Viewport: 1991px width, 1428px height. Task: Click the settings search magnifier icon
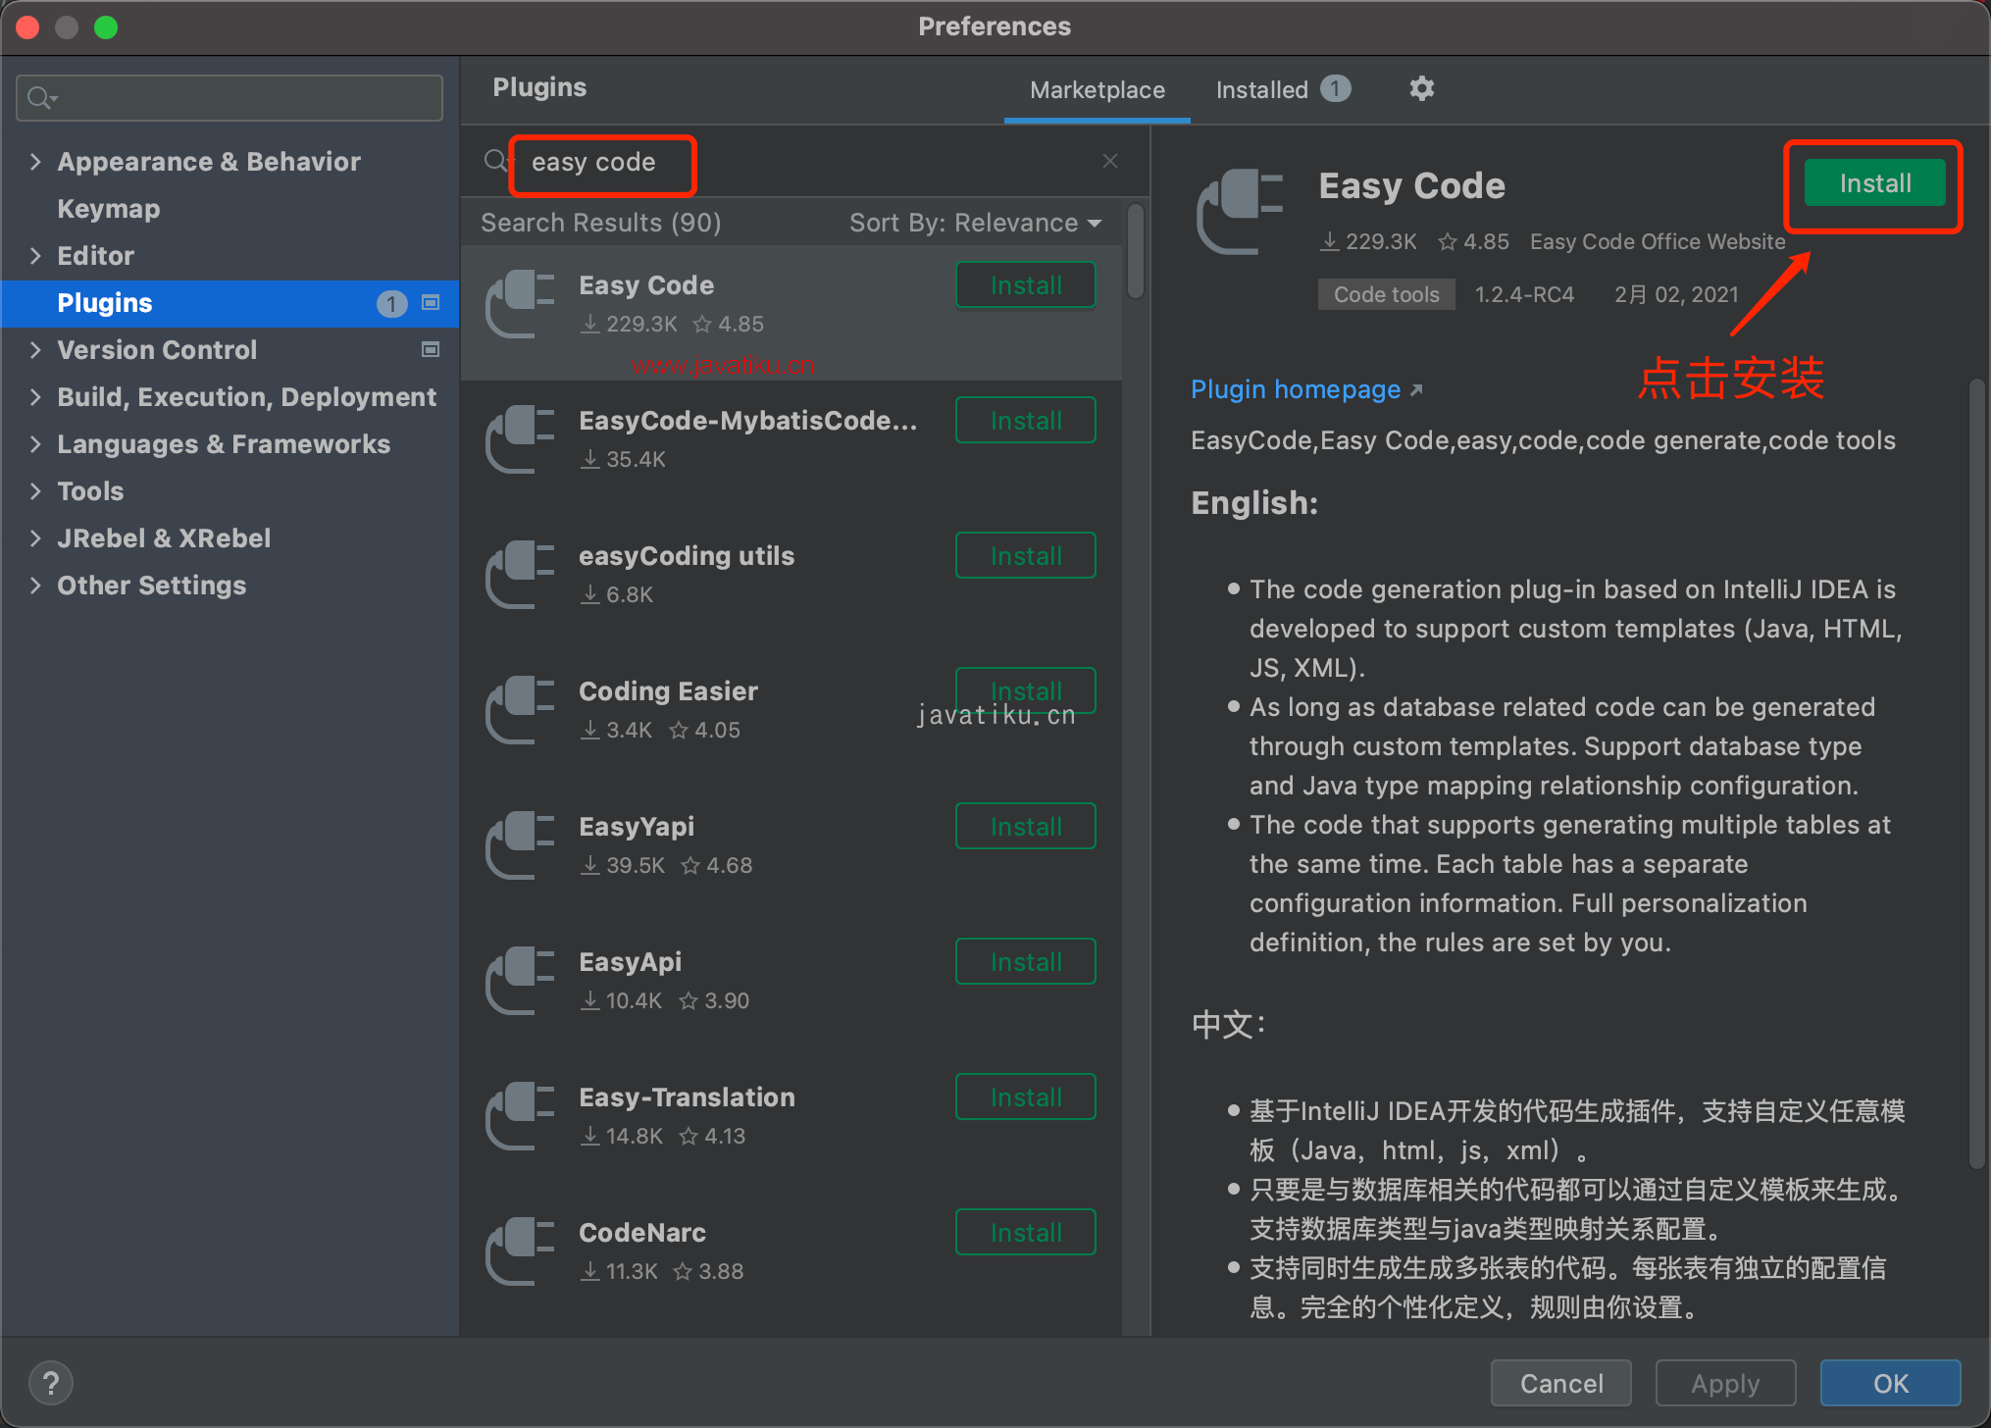point(41,98)
